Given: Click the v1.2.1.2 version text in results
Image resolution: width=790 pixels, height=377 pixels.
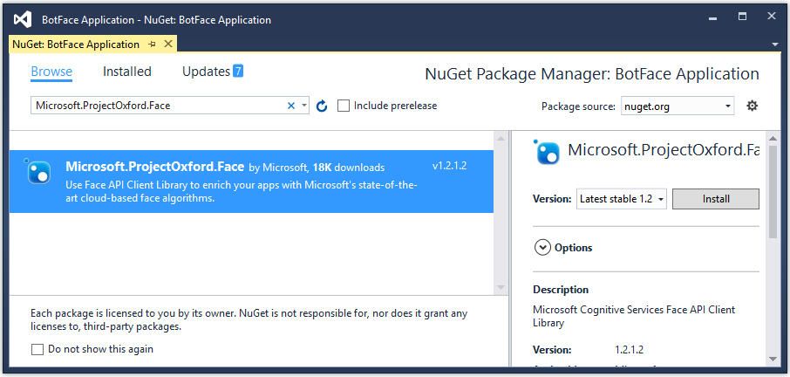Looking at the screenshot, I should (x=449, y=166).
